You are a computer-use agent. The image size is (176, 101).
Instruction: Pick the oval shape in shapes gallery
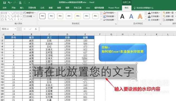[x=18, y=13]
